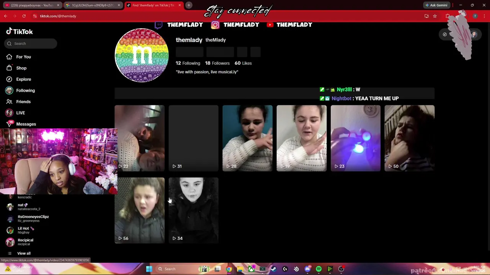Open a new browser tab
The image size is (490, 275).
[189, 5]
